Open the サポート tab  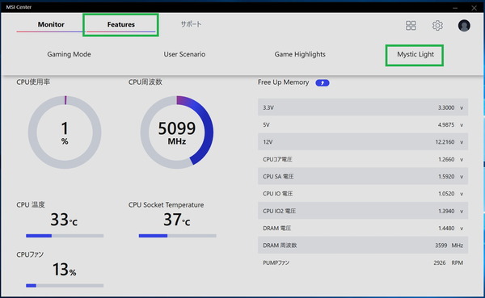[x=191, y=24]
